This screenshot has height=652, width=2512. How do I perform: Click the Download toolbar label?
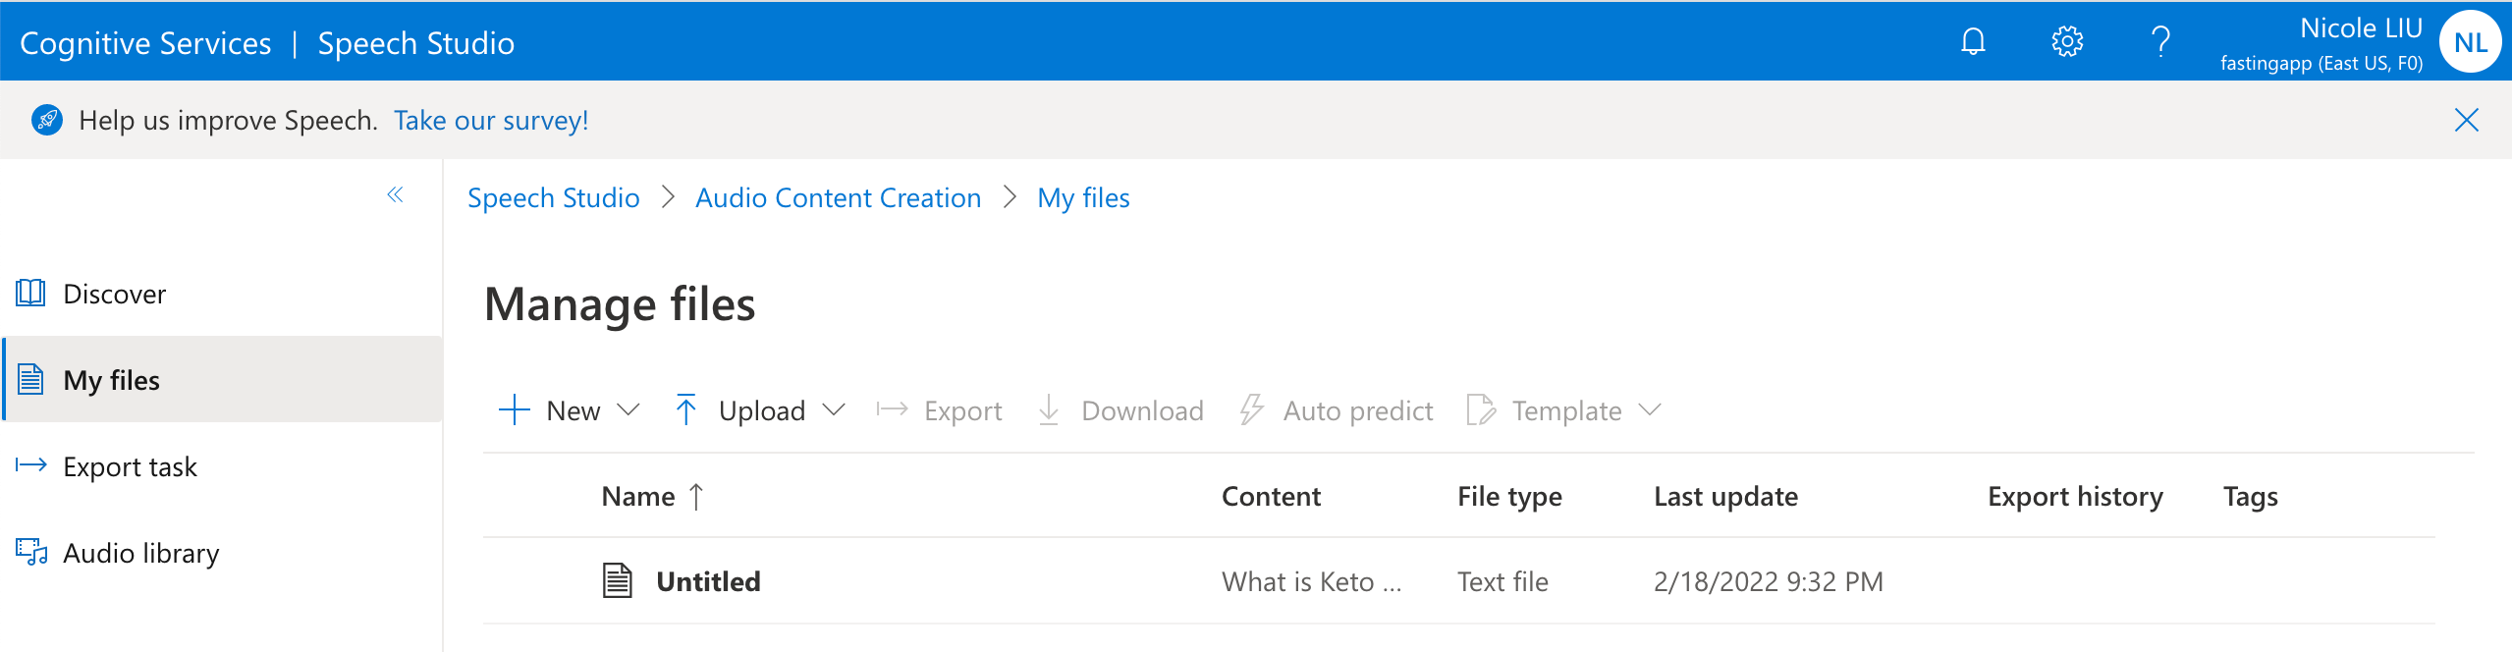1142,410
